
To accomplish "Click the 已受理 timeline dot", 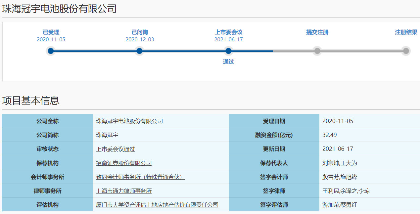I will (51, 51).
